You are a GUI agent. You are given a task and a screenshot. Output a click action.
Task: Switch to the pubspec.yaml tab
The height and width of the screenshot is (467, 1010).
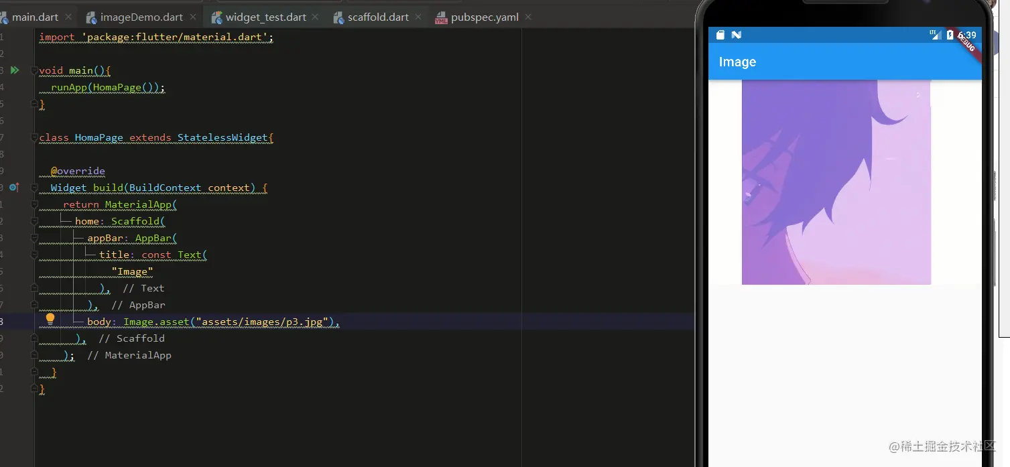coord(485,17)
